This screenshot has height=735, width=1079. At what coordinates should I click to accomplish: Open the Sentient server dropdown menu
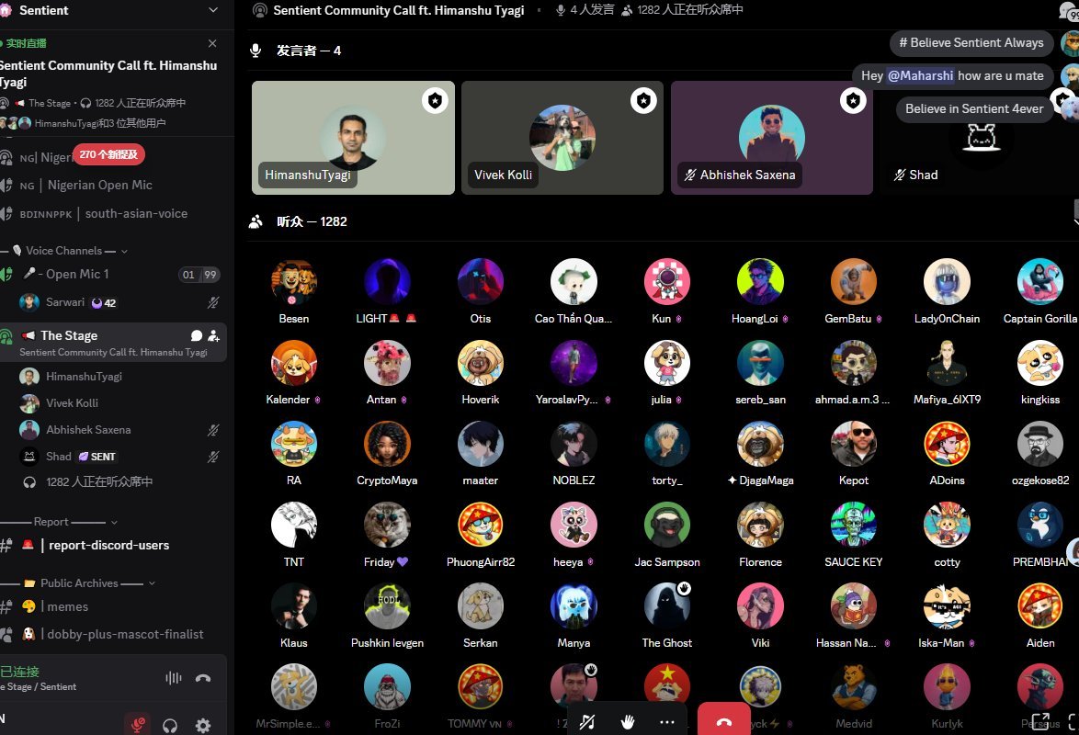pyautogui.click(x=212, y=10)
